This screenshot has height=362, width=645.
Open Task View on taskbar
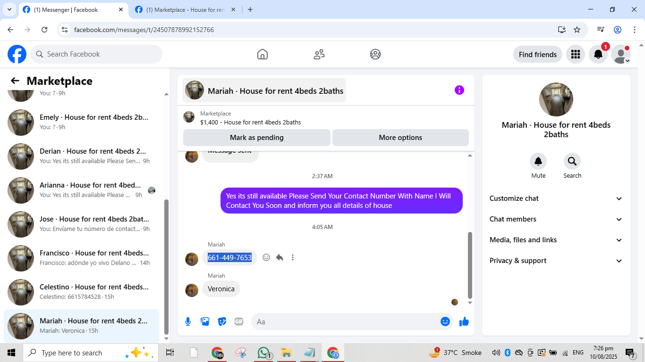pyautogui.click(x=170, y=353)
